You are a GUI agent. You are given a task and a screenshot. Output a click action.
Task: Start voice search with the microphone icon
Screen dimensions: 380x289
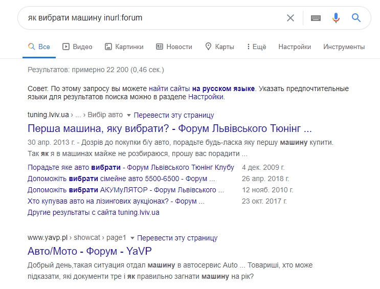pos(336,18)
